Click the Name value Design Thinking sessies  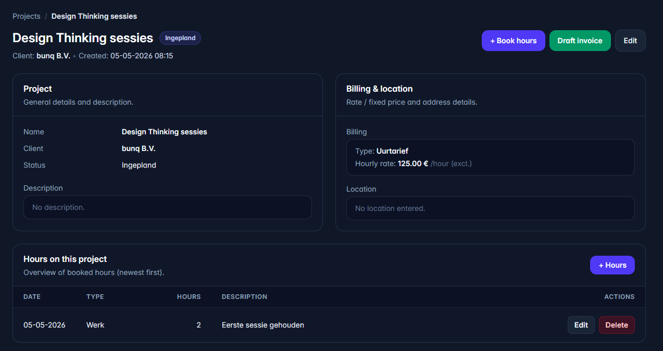pos(165,132)
